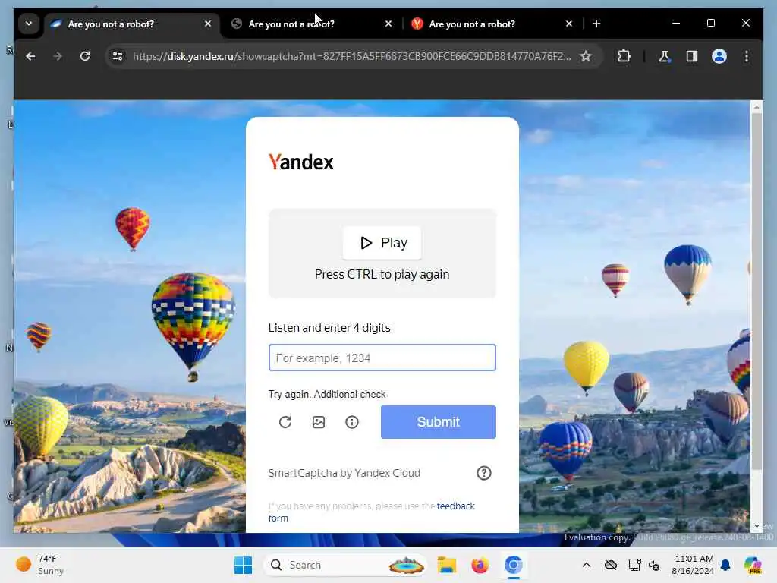The width and height of the screenshot is (777, 583).
Task: Open Chrome Labs flask icon
Action: coord(664,56)
